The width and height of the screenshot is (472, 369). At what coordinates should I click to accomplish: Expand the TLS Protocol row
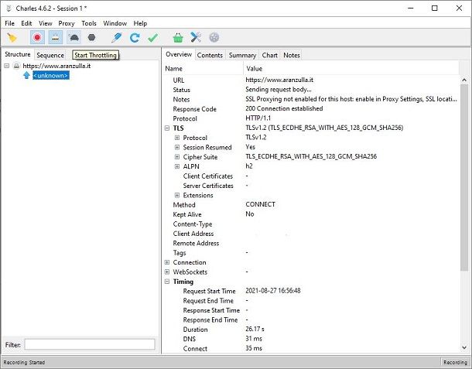[x=177, y=138]
